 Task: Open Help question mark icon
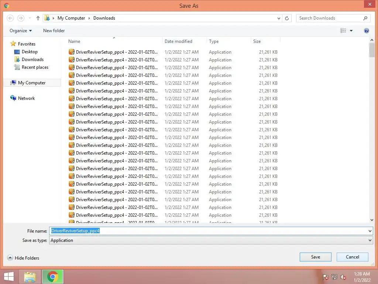click(367, 31)
